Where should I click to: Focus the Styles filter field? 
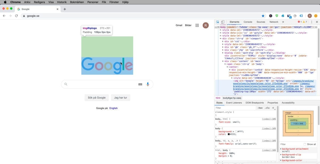235,108
